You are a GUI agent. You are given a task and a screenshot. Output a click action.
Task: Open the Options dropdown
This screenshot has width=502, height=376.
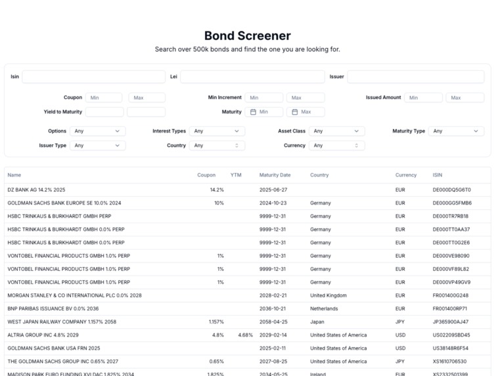click(x=98, y=131)
